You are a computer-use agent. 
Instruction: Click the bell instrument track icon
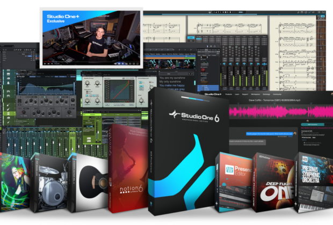point(8,83)
